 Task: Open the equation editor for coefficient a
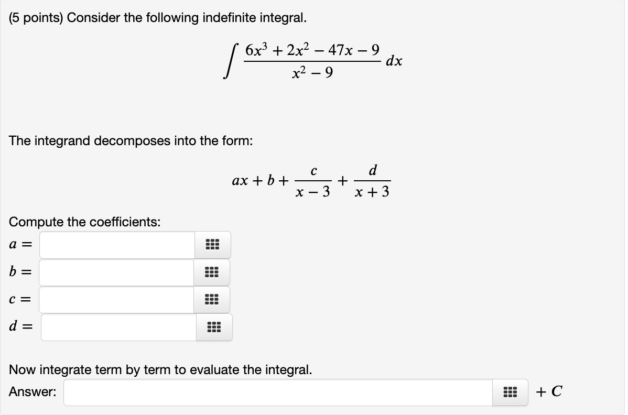pyautogui.click(x=212, y=245)
